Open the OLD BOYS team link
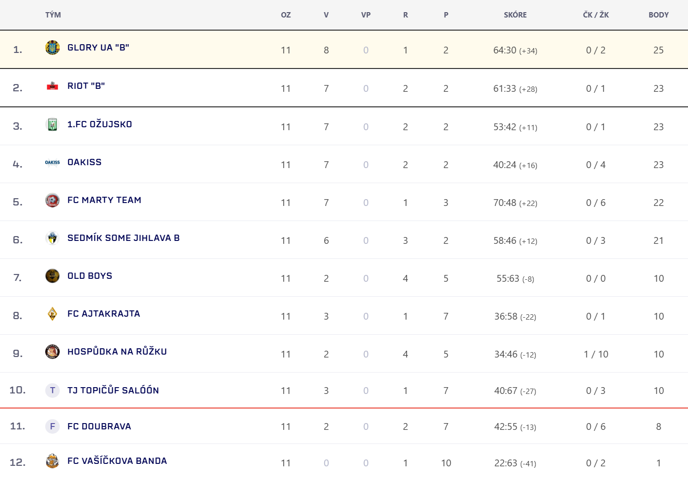The height and width of the screenshot is (477, 688). 90,276
